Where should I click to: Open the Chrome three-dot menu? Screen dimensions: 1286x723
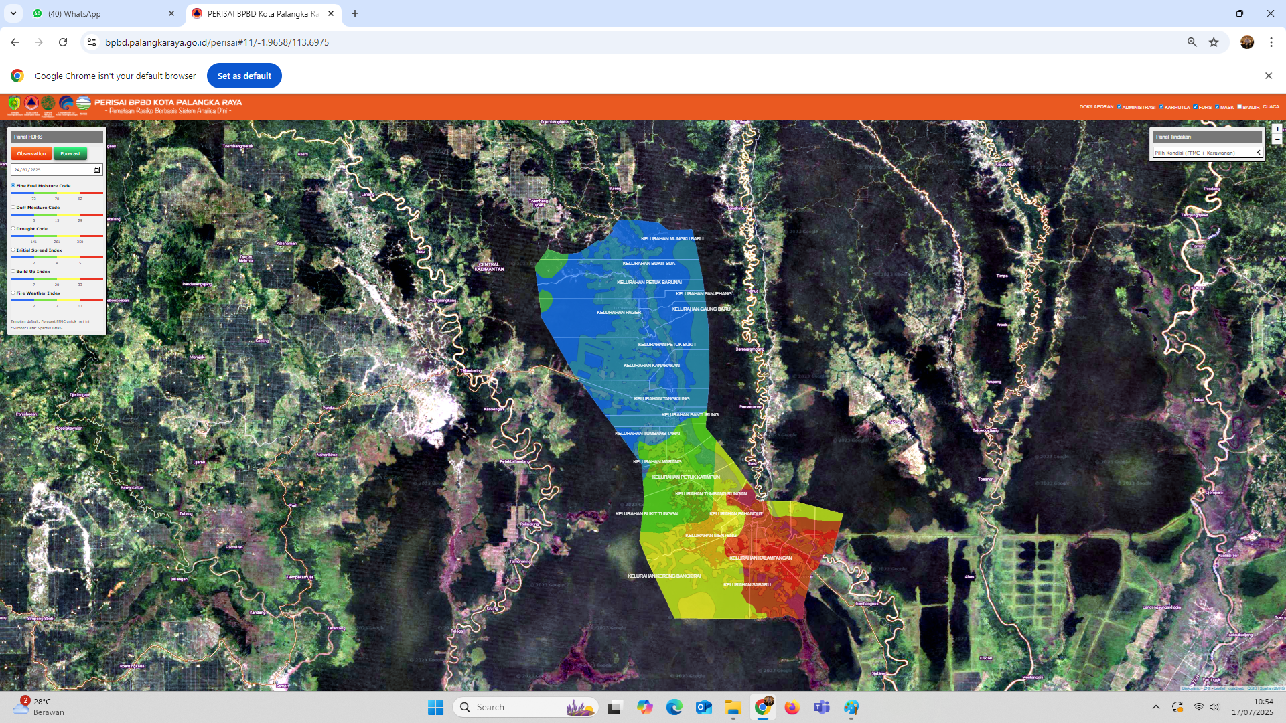click(x=1271, y=42)
